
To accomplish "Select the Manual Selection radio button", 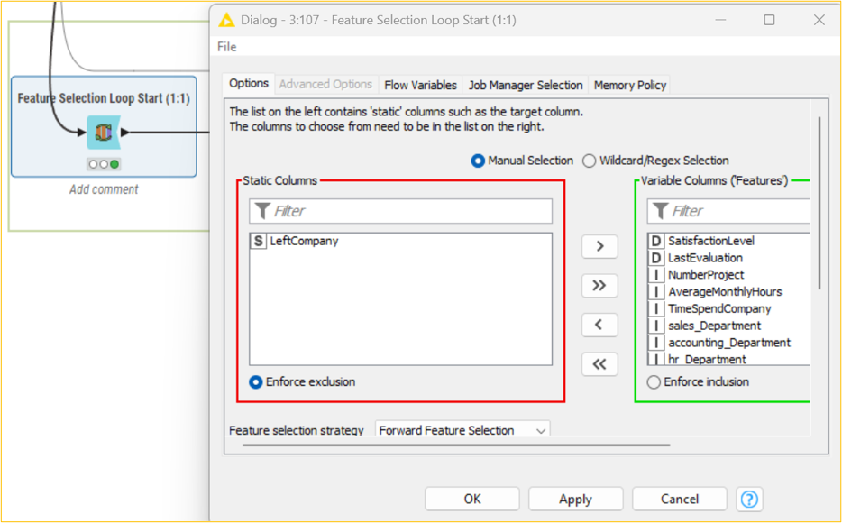I will 478,161.
